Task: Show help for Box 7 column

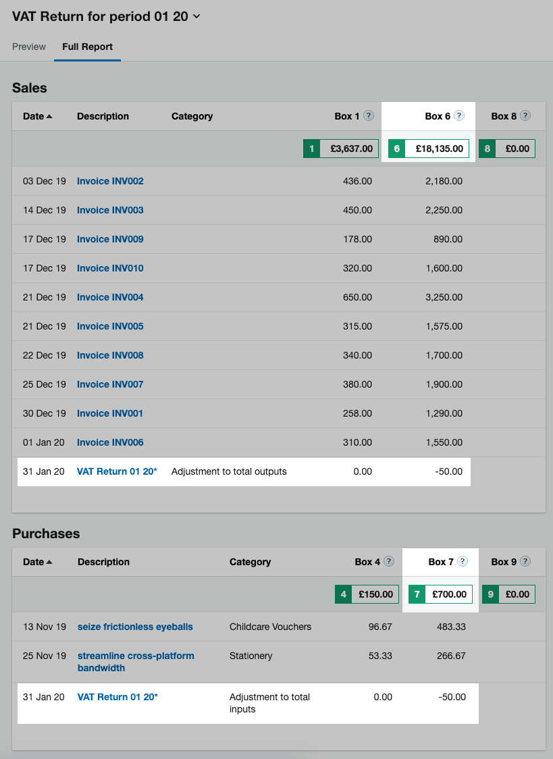Action: tap(463, 562)
